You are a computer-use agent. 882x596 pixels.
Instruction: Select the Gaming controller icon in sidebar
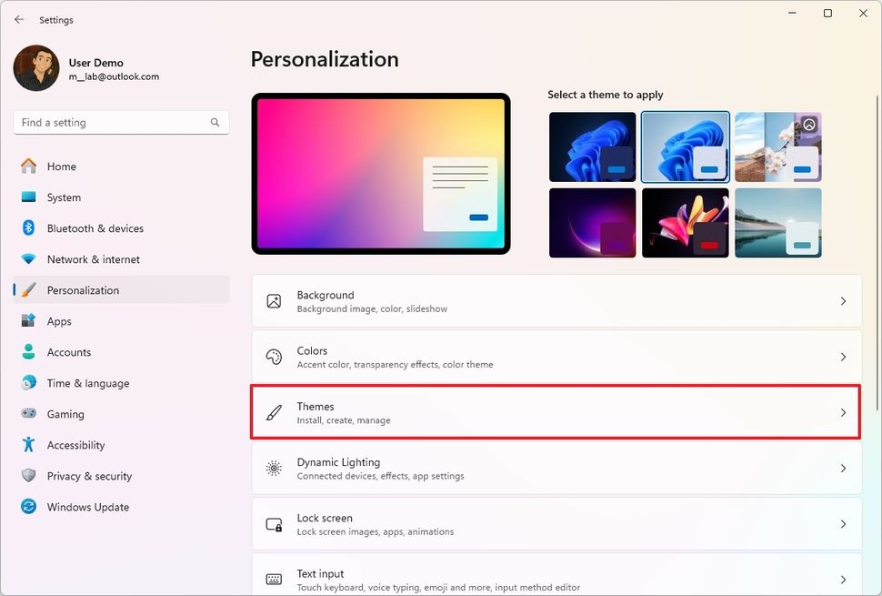tap(26, 414)
